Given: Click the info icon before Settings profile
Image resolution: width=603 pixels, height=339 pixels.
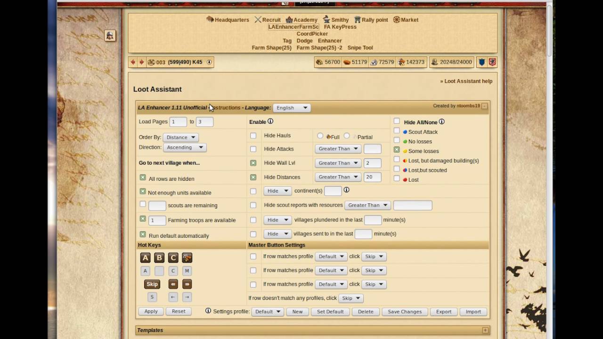Looking at the screenshot, I should coord(208,311).
